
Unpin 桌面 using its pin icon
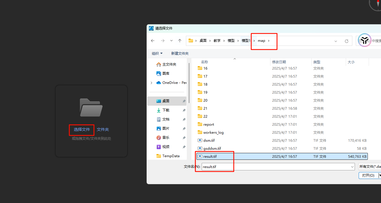[x=184, y=101]
